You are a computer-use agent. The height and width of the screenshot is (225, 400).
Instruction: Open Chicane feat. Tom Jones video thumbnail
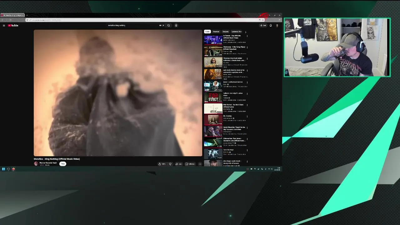(213, 143)
